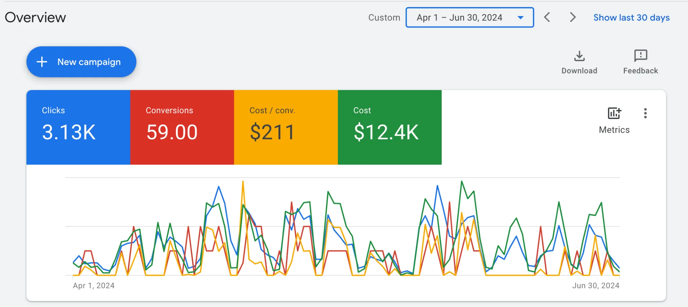Screen dimensions: 688x307
Task: Click the Download icon
Action: pyautogui.click(x=579, y=56)
